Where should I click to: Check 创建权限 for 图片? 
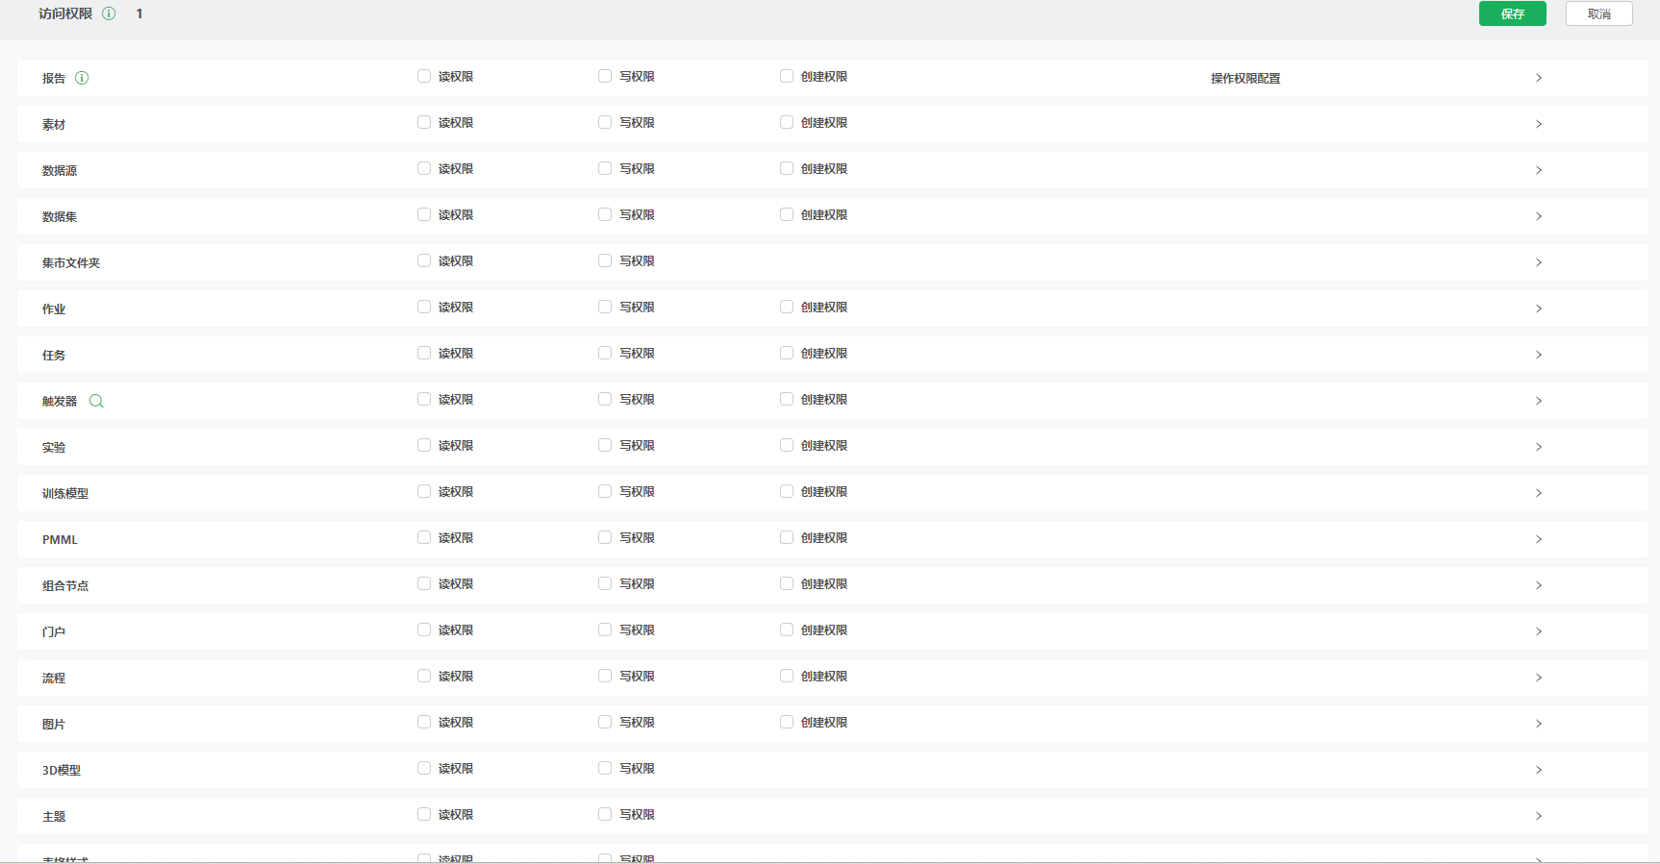(x=787, y=722)
